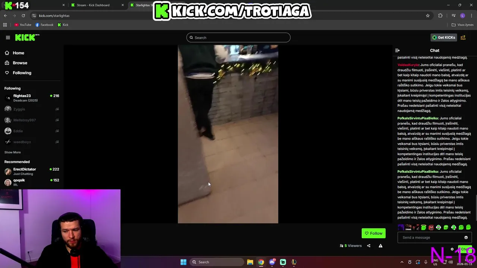Open the Chrome profile avatar
477x268 pixels.
[x=462, y=16]
